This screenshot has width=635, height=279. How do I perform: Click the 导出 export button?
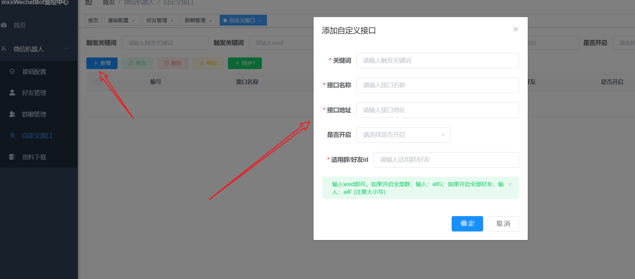click(x=208, y=63)
